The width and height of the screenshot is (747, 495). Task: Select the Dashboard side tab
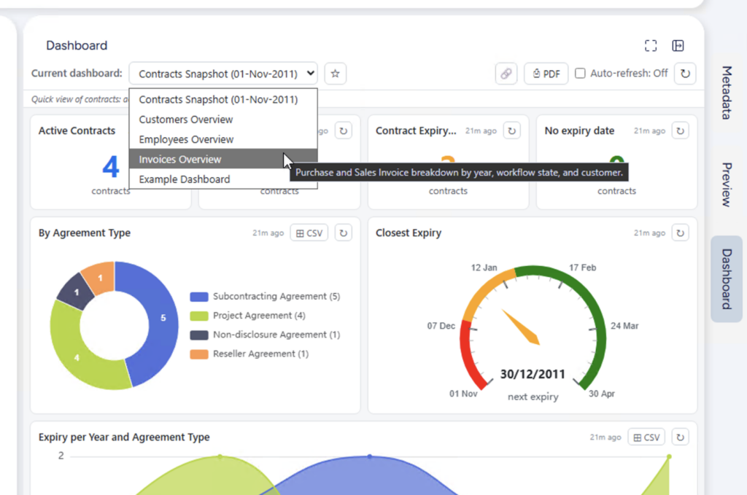tap(727, 279)
